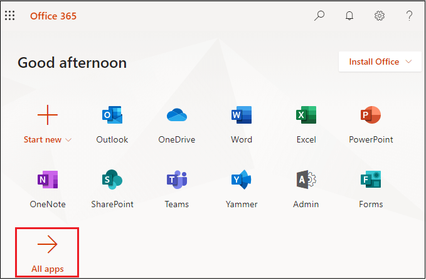Launch OneDrive app icon

pyautogui.click(x=177, y=115)
